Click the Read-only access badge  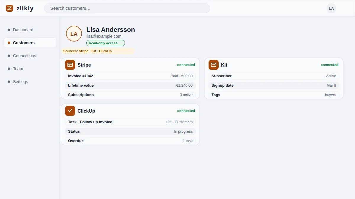point(106,43)
